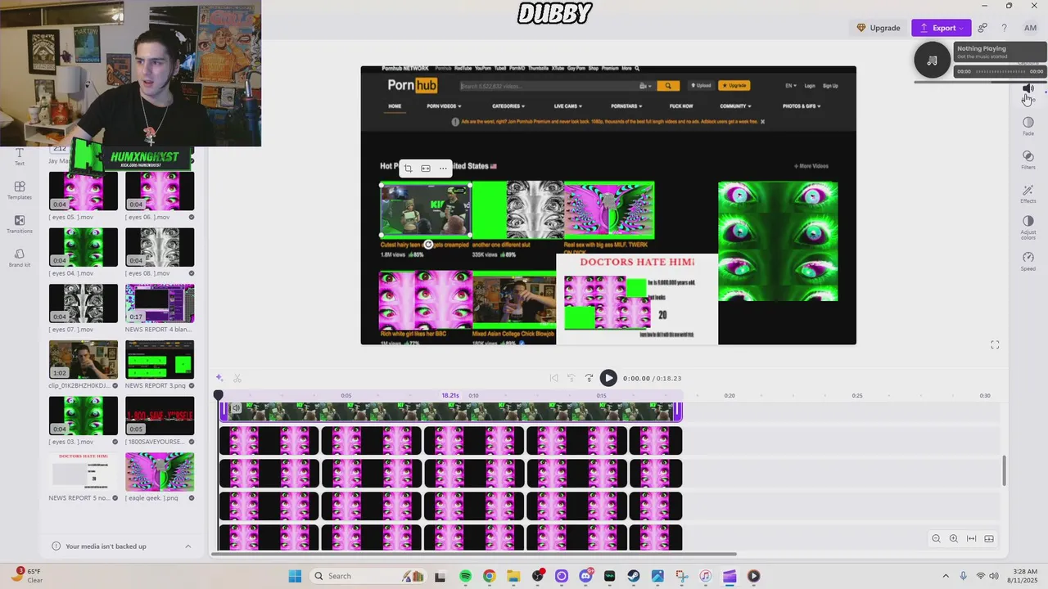Viewport: 1048px width, 589px height.
Task: Click the rotate handle below selected clip
Action: pos(428,245)
